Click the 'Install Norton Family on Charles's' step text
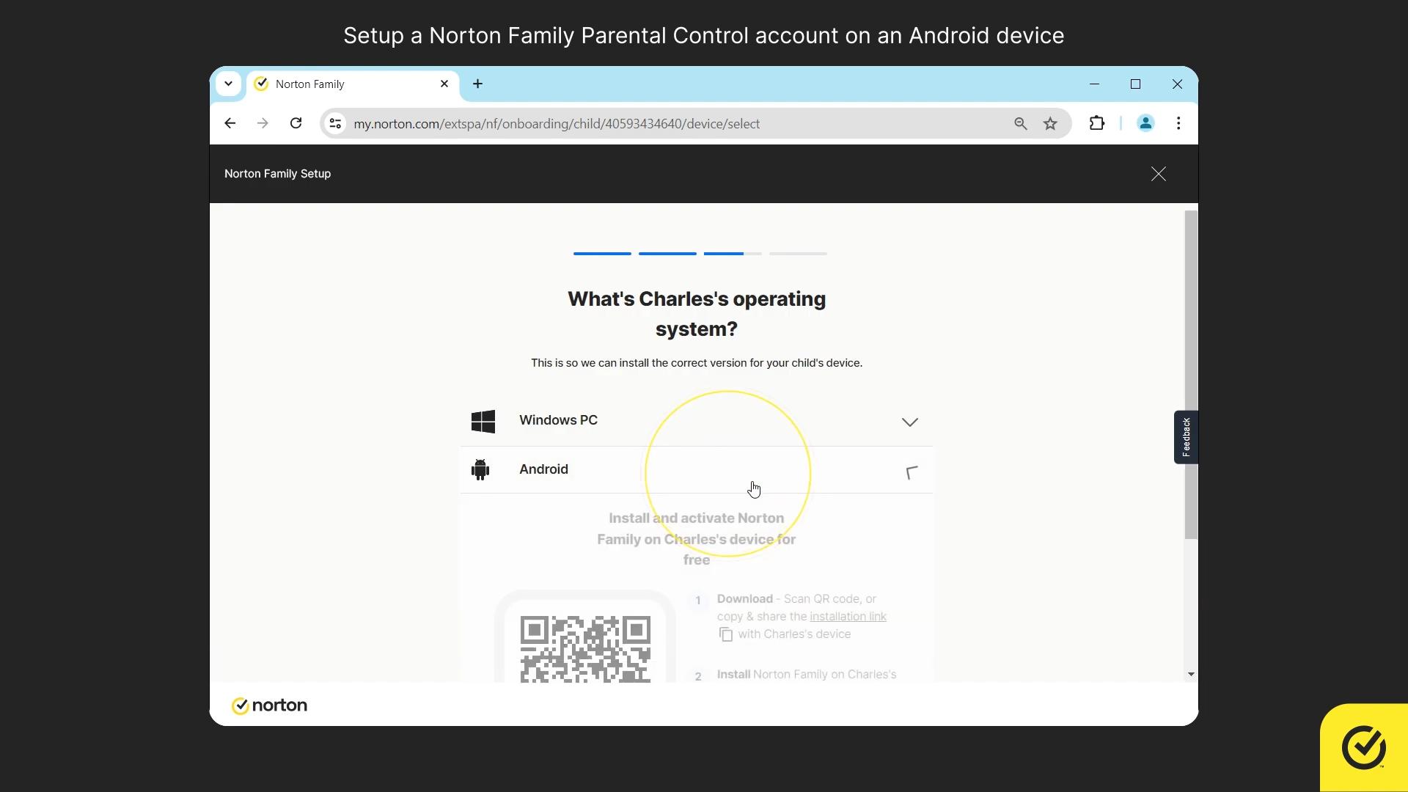 coord(807,675)
